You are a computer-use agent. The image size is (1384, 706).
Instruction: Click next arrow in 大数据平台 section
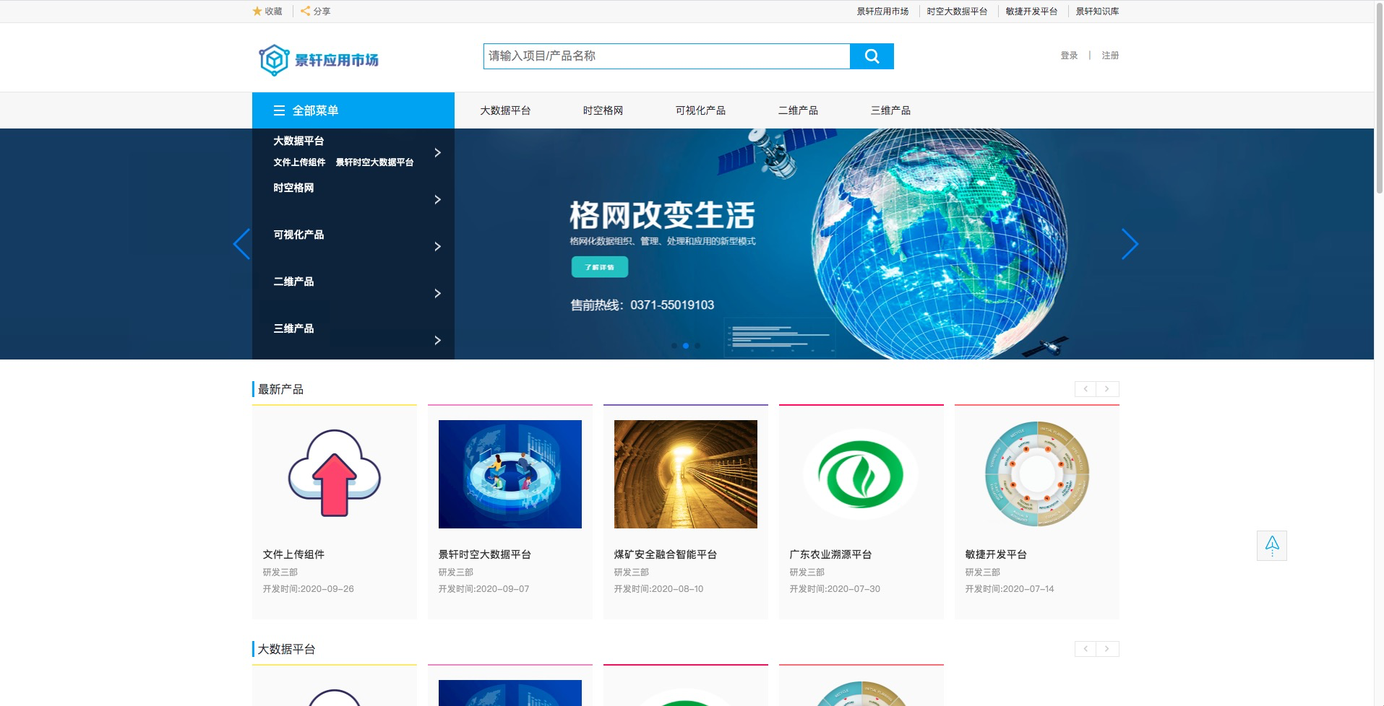1107,649
